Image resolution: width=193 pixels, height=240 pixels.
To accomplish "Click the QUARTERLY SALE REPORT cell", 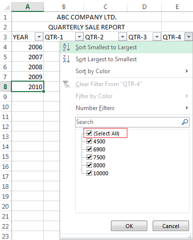I will pos(87,27).
